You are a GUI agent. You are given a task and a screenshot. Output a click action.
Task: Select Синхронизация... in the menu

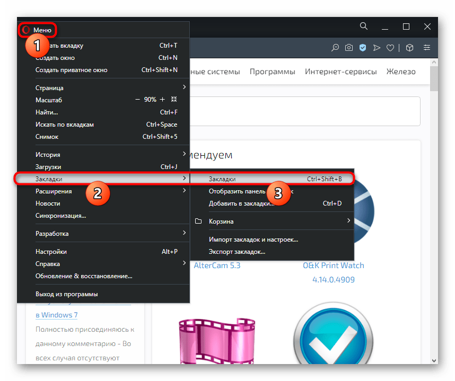tap(103, 216)
